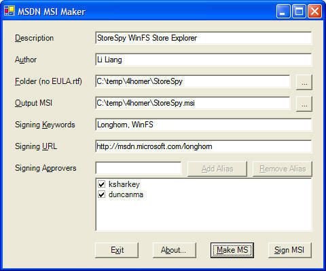
Task: Click the Sign MSI button
Action: (290, 250)
